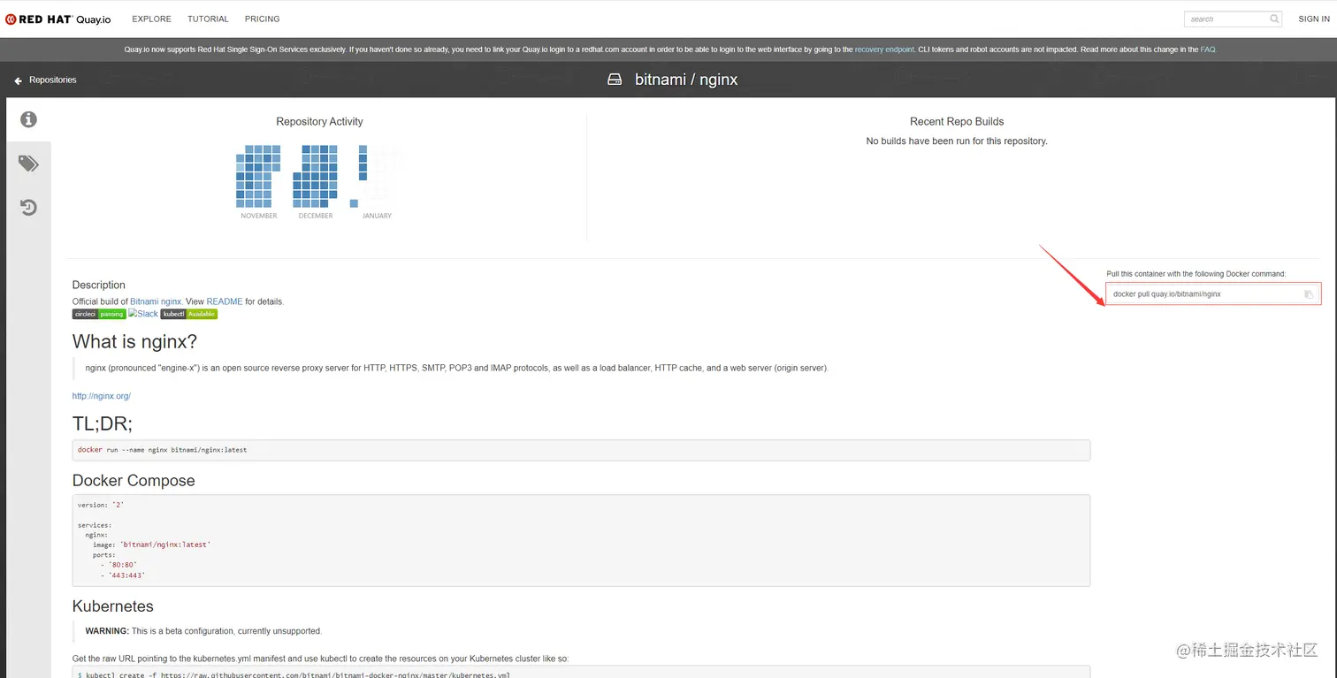This screenshot has width=1337, height=678.
Task: Click the image: 'bitnami/nginx:latest' line
Action: [x=151, y=545]
